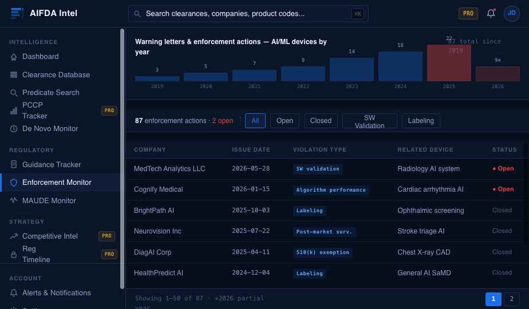The height and width of the screenshot is (309, 529).
Task: Go to page 1 of results
Action: pyautogui.click(x=493, y=299)
